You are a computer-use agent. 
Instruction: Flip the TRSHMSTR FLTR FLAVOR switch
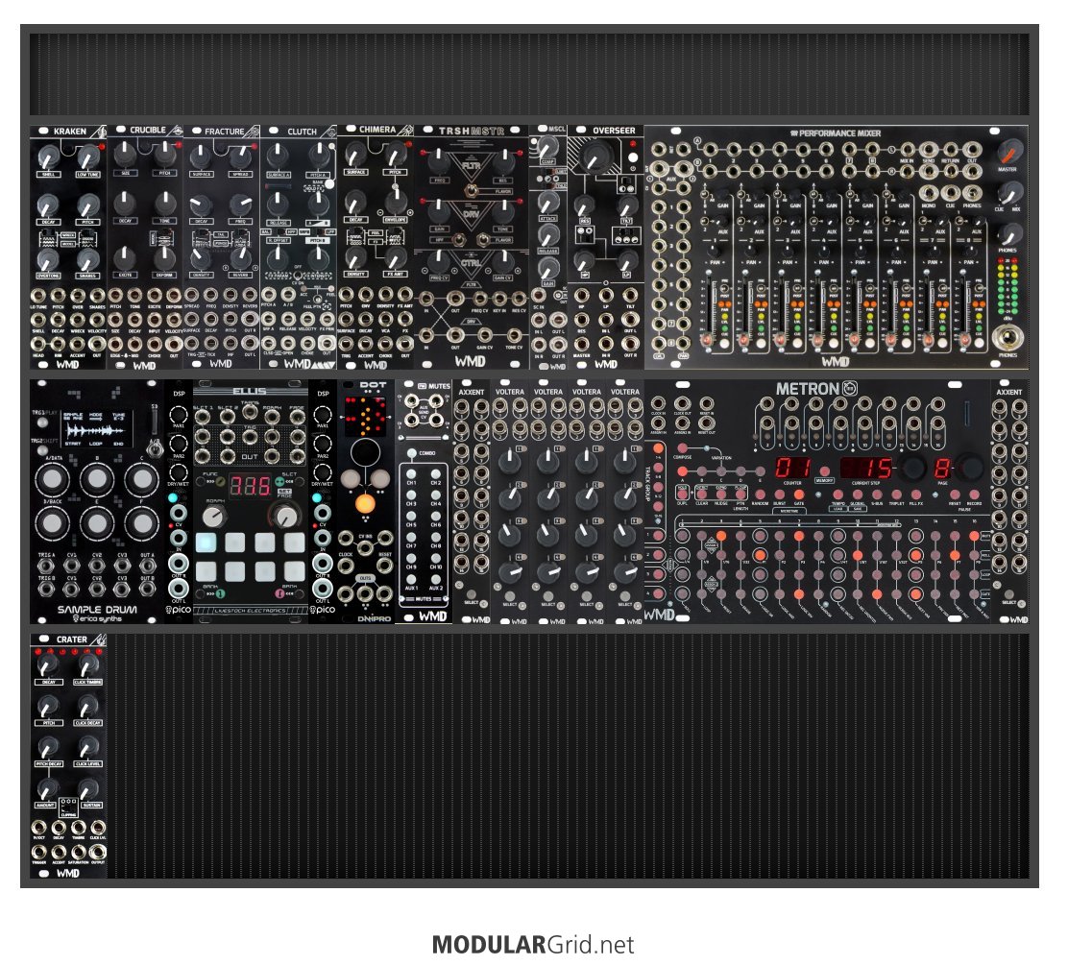pyautogui.click(x=471, y=191)
